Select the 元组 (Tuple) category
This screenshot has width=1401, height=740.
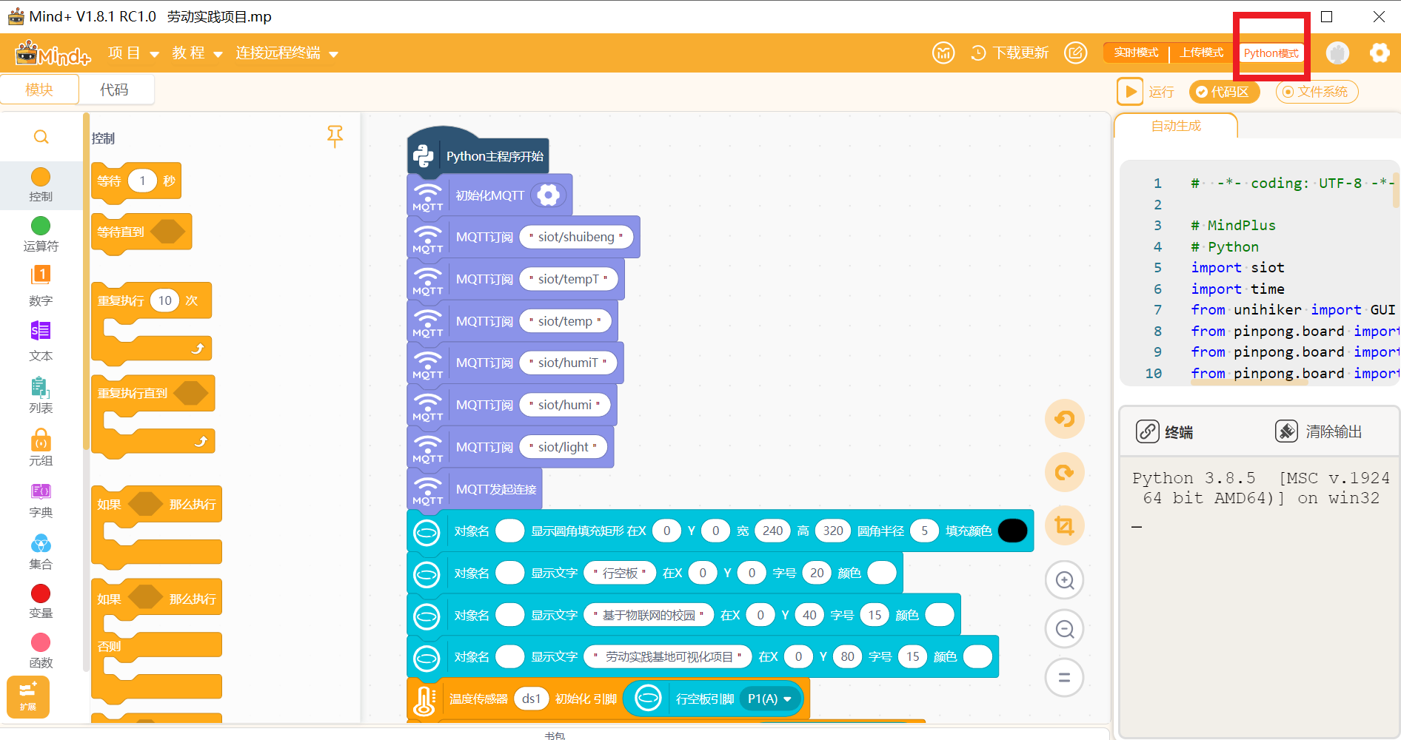[x=41, y=448]
